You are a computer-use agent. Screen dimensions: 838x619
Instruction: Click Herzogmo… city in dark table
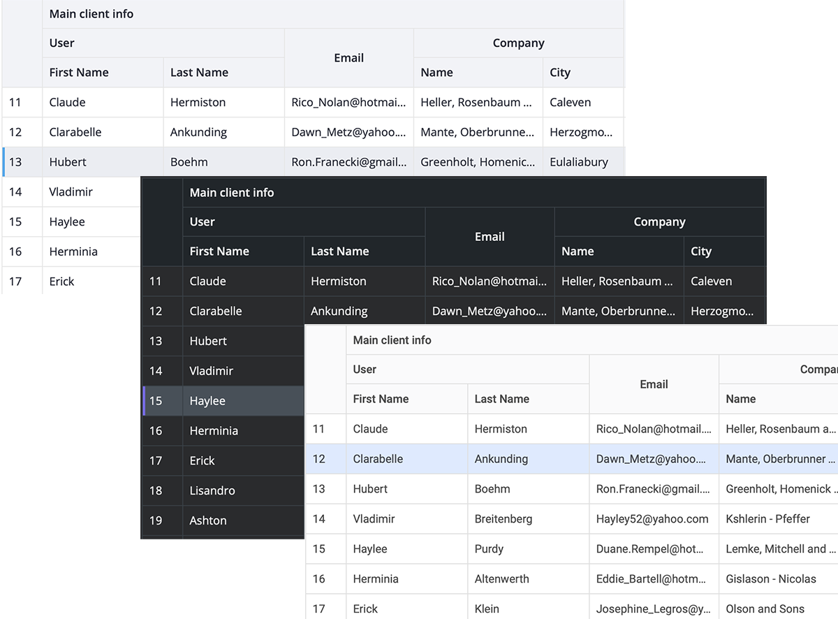[723, 311]
